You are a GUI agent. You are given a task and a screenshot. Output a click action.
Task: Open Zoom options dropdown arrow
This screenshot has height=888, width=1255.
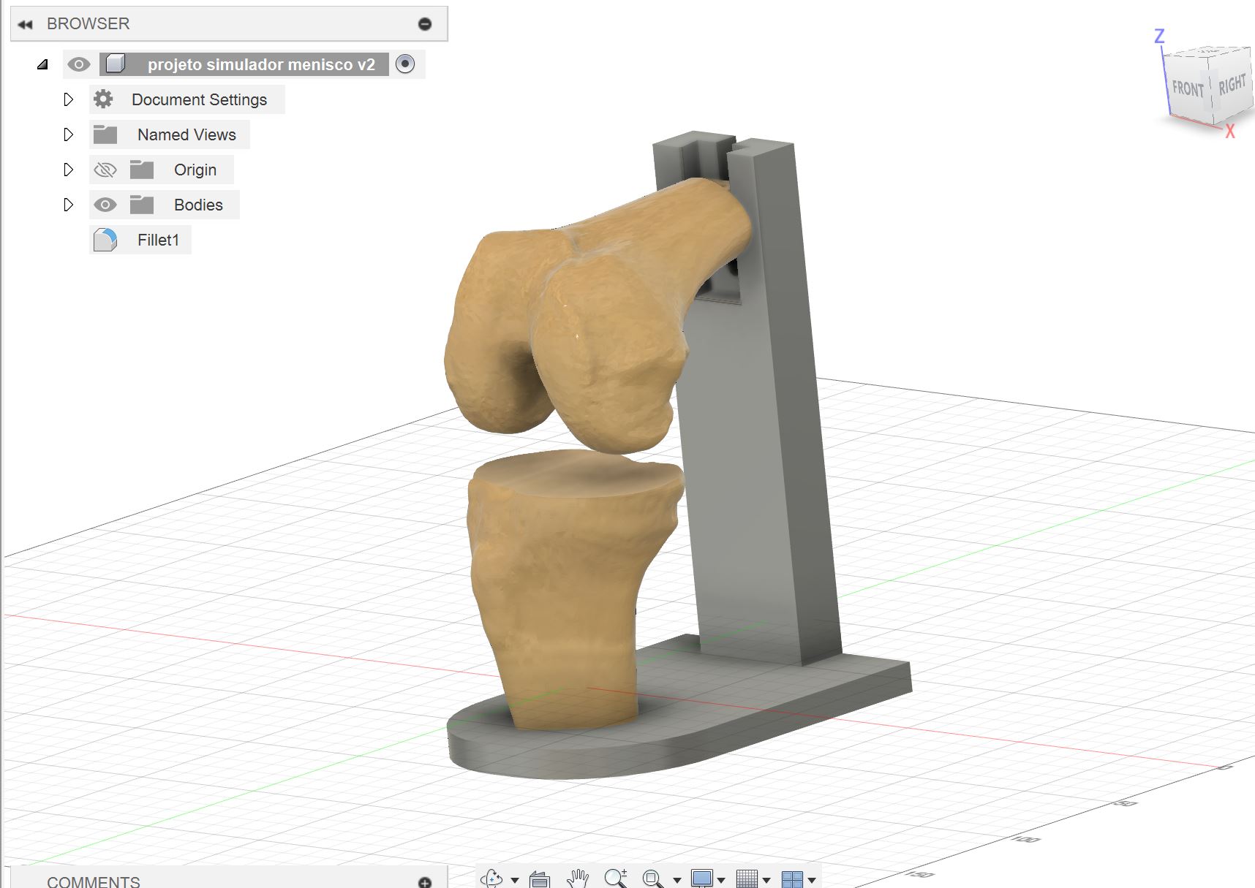(x=677, y=880)
